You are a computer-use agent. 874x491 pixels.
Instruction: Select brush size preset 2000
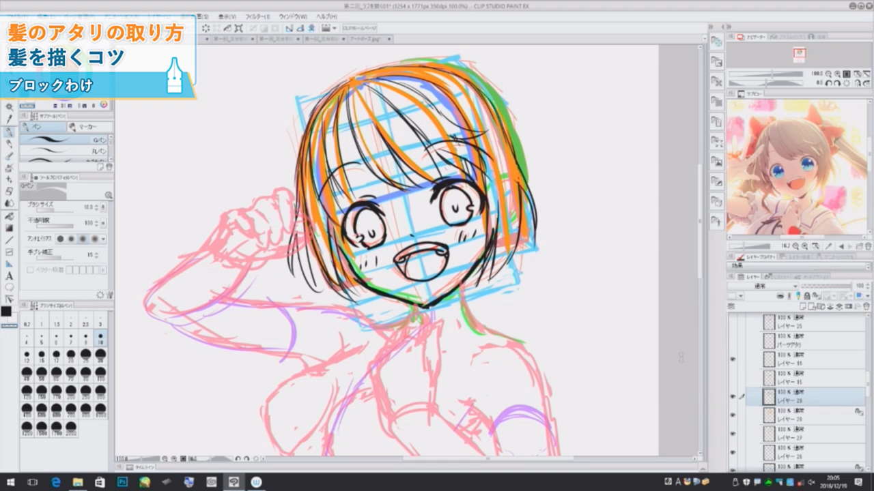coord(71,429)
